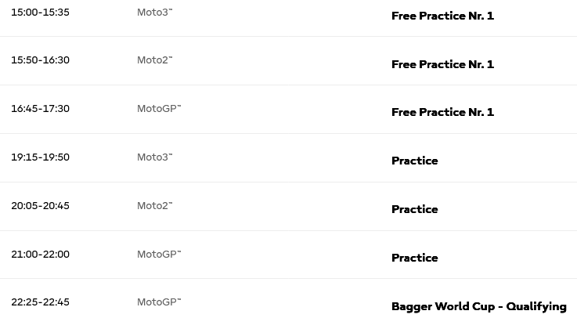Screen dimensions: 577x318
Task: Click the 15:50-16:30 time slot
Action: (x=40, y=60)
